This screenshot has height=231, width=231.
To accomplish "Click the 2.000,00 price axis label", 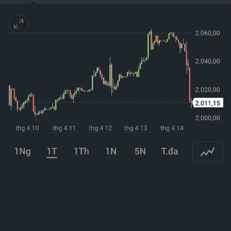I will pyautogui.click(x=208, y=118).
